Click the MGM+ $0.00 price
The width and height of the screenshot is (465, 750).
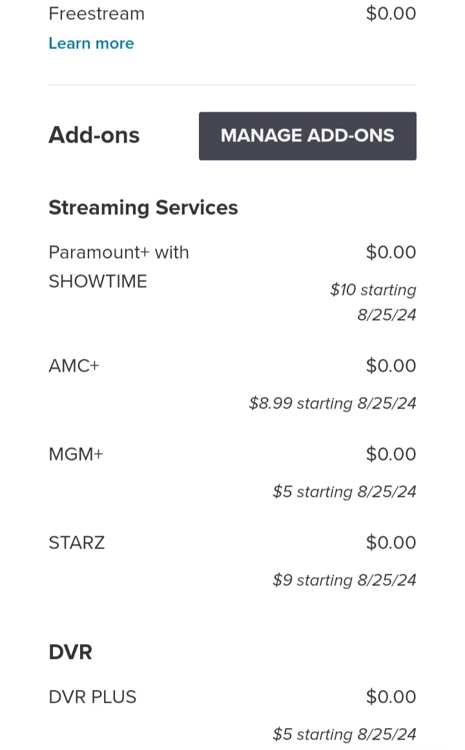(391, 454)
